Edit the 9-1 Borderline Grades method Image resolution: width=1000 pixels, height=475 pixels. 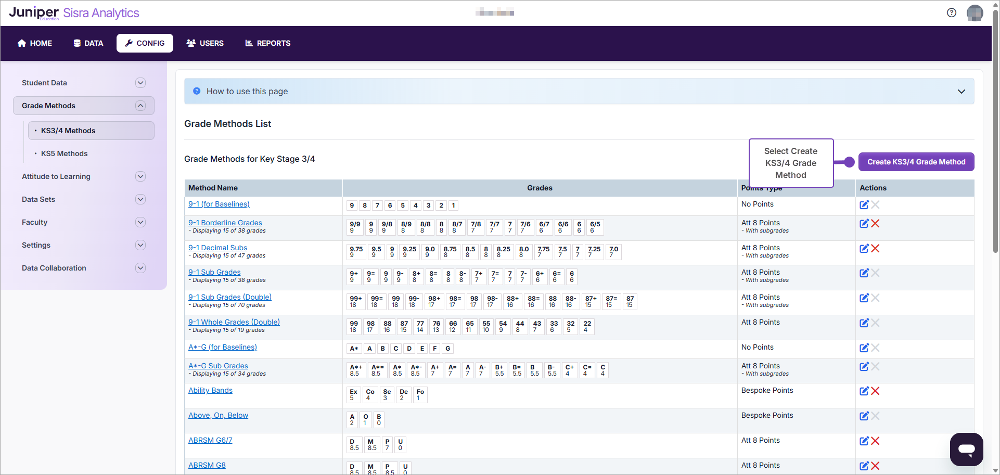pos(864,223)
